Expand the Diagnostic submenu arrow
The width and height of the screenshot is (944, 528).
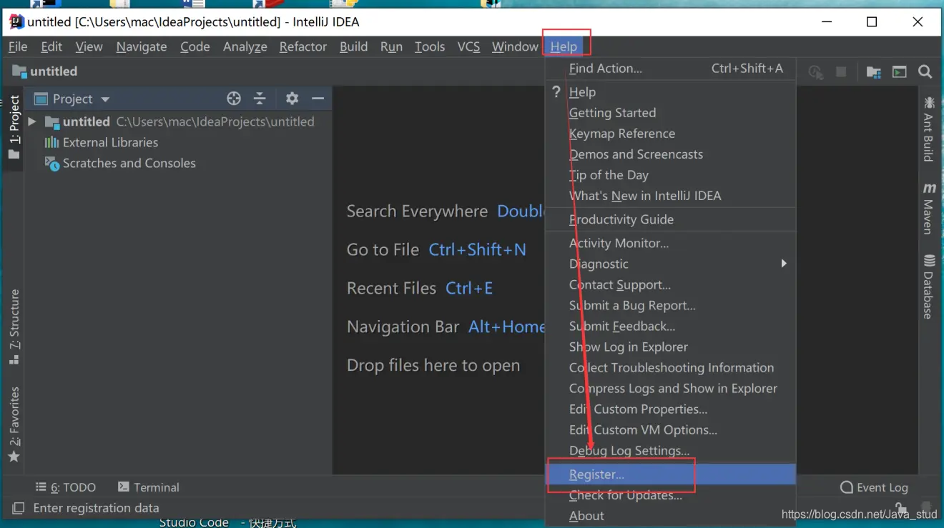784,264
